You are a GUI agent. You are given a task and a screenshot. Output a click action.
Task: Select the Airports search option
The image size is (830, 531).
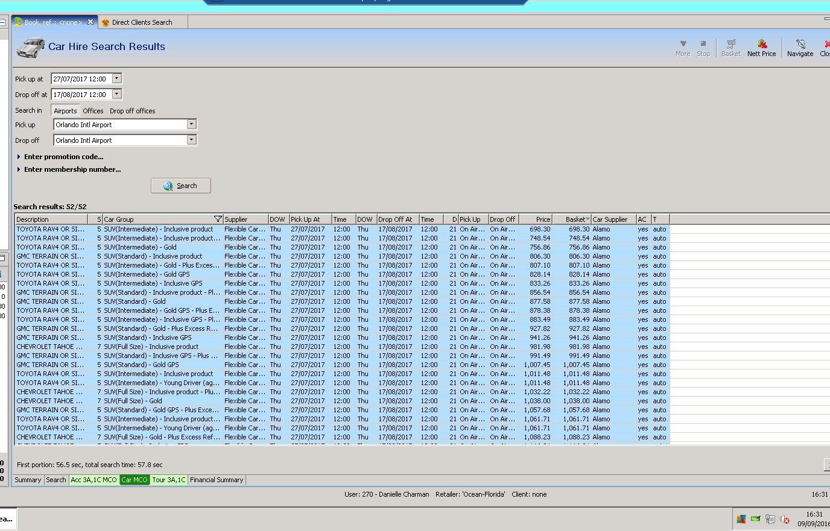click(65, 111)
